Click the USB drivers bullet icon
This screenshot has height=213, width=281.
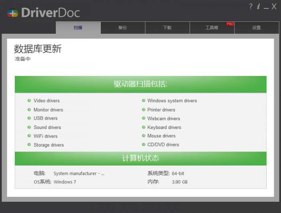pyautogui.click(x=29, y=118)
